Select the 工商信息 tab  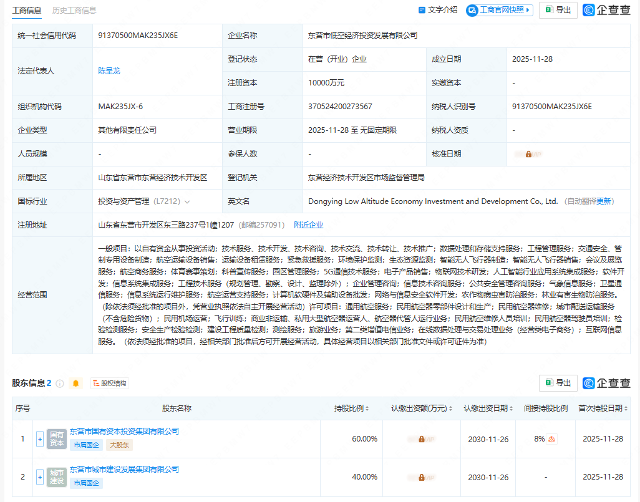[26, 11]
